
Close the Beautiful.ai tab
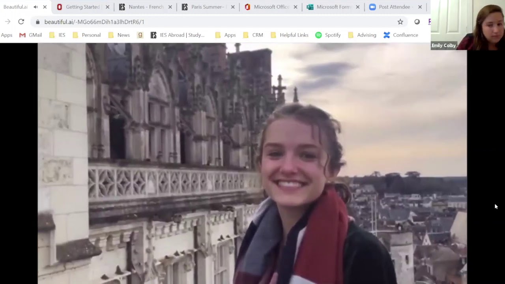45,7
